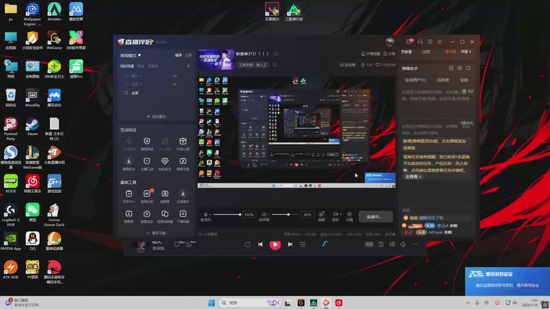
Task: Click settings icon in 弹幕助手 header
Action: pyautogui.click(x=459, y=68)
